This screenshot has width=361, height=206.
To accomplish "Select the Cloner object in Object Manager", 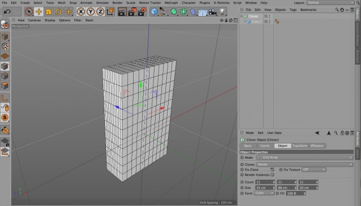I will pos(253,16).
